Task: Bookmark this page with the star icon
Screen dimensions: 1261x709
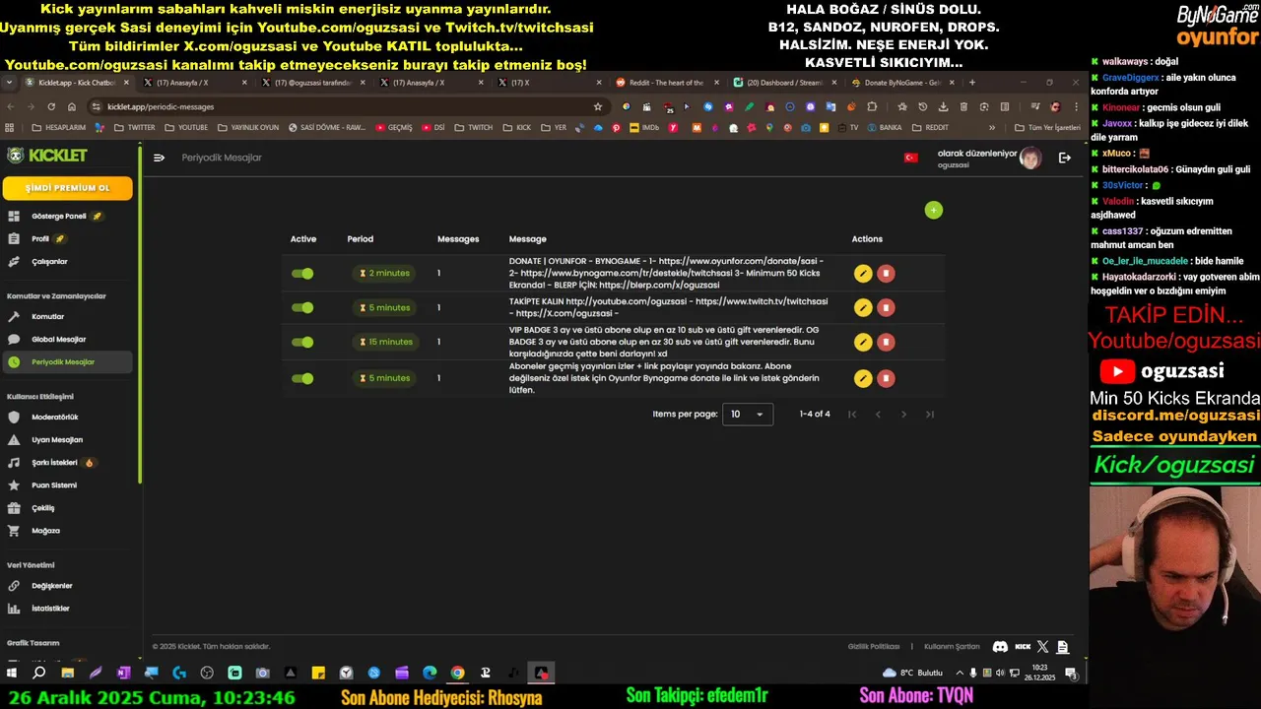Action: pos(598,106)
